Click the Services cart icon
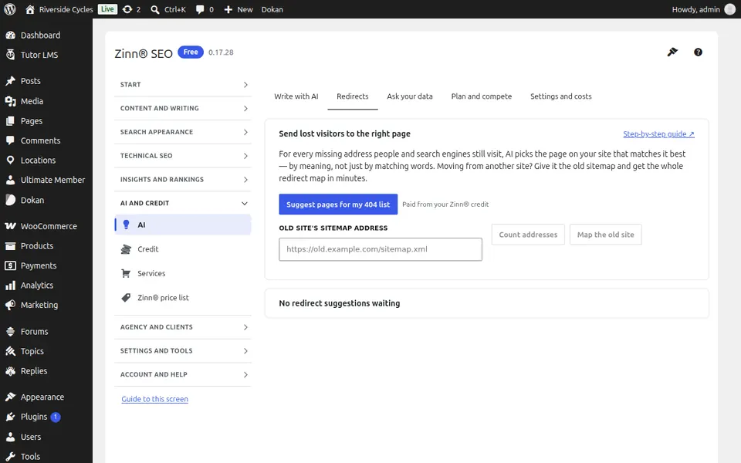This screenshot has height=463, width=741. click(x=126, y=273)
